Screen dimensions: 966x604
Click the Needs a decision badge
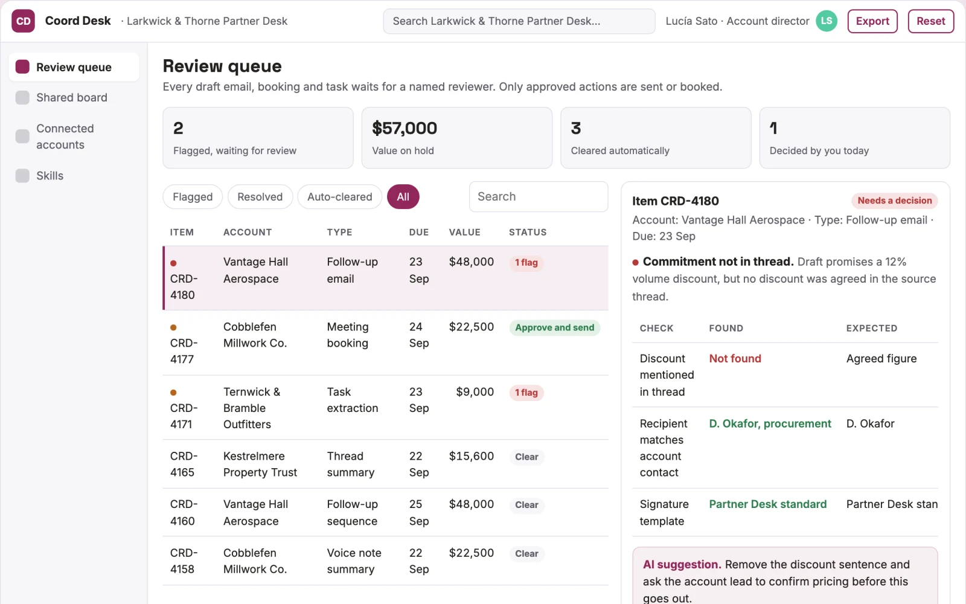pyautogui.click(x=895, y=201)
